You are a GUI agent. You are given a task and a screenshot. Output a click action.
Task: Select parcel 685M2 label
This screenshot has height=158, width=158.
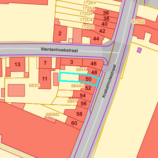(x=53, y=115)
